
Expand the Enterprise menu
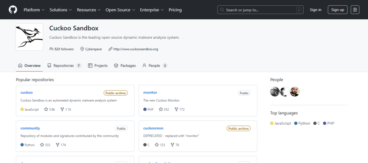(x=152, y=10)
